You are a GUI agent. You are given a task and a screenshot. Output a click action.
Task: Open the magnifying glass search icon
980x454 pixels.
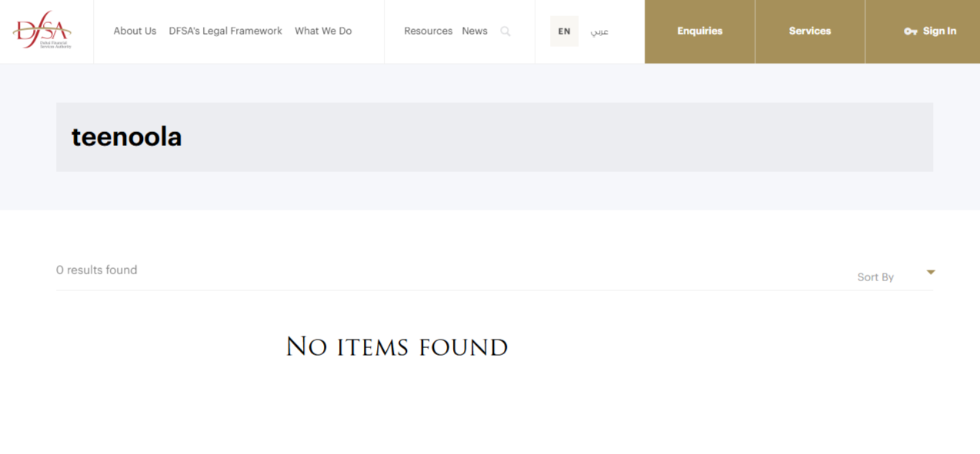[505, 31]
